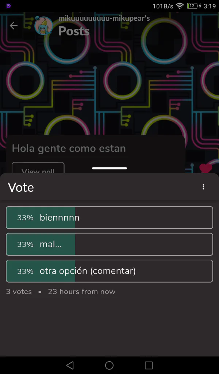Tap the 'Posts' header title
219x374 pixels.
pyautogui.click(x=74, y=31)
